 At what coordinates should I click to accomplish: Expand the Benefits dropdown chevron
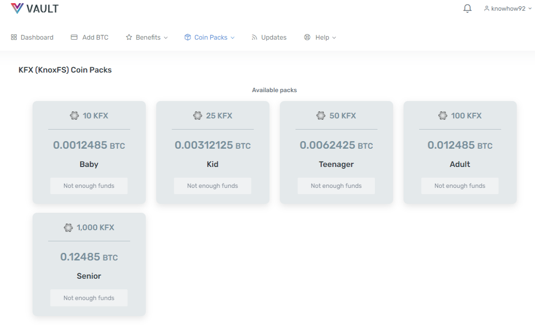pos(166,38)
